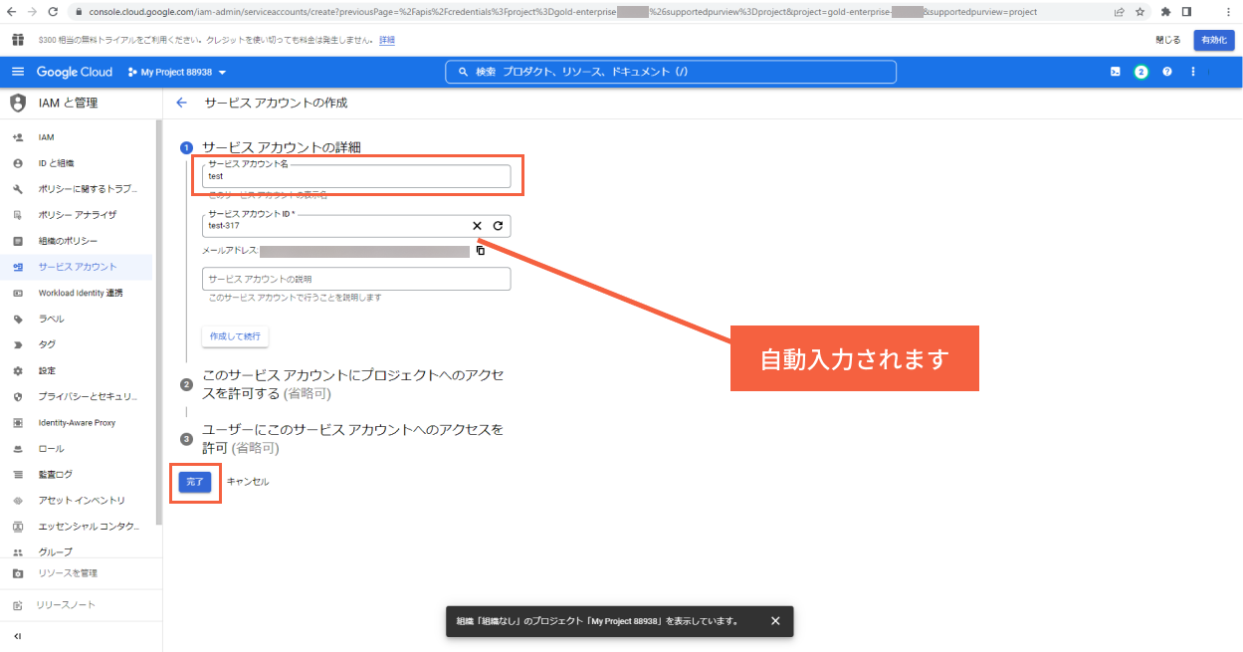Dismiss the 組織なし toast notification

tap(775, 620)
